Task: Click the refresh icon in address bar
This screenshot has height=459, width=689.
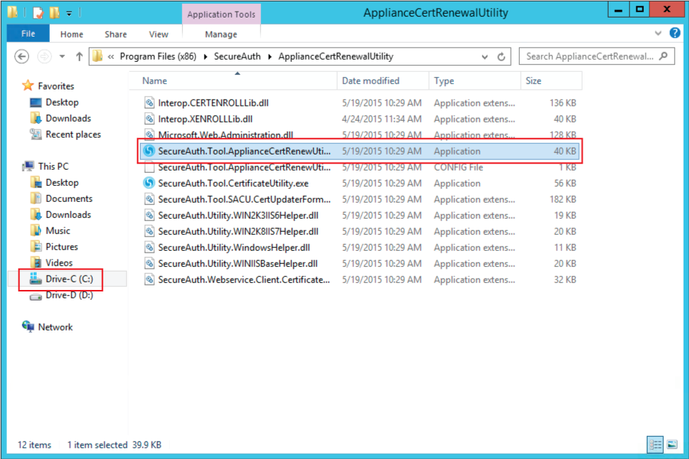Action: pyautogui.click(x=502, y=57)
